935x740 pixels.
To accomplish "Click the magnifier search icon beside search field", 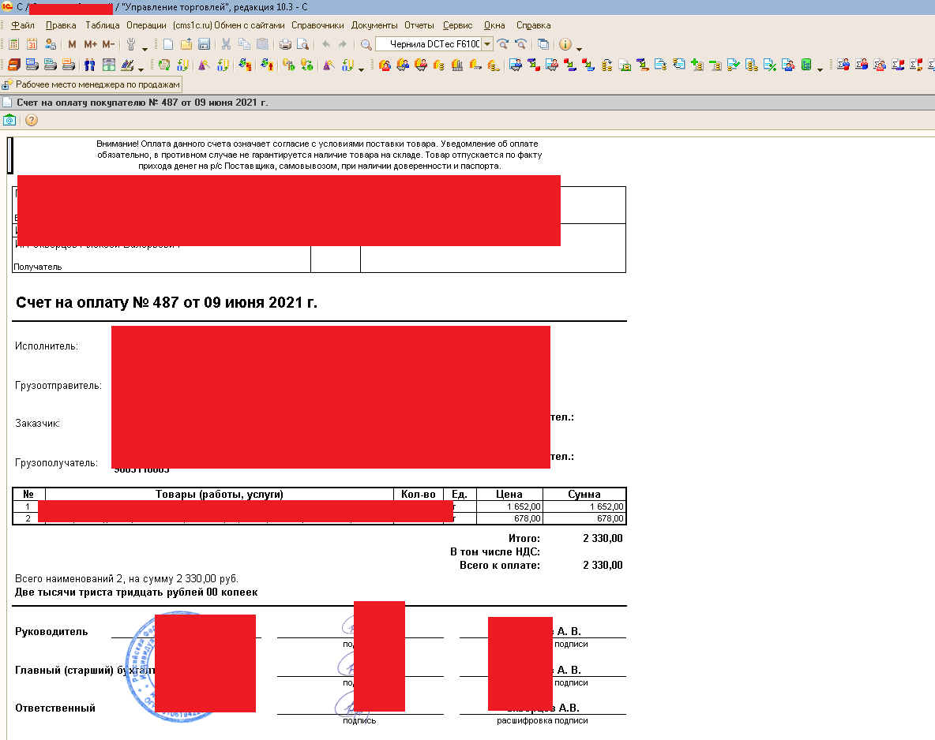I will (366, 44).
